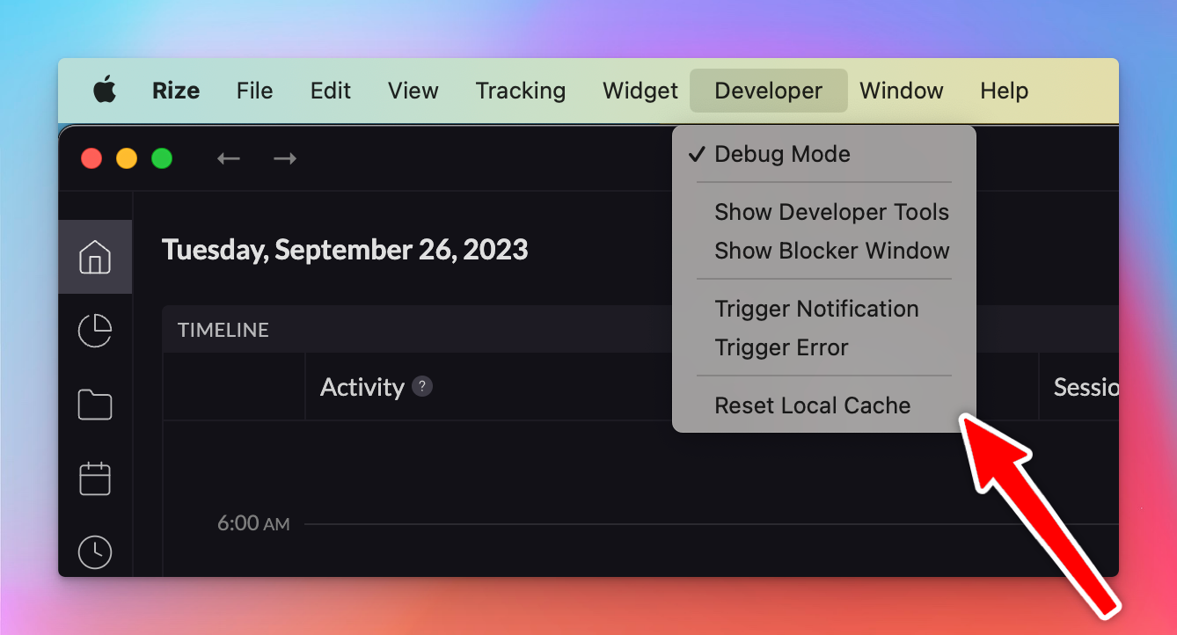Open the Edit menu
The height and width of the screenshot is (635, 1177).
(331, 91)
